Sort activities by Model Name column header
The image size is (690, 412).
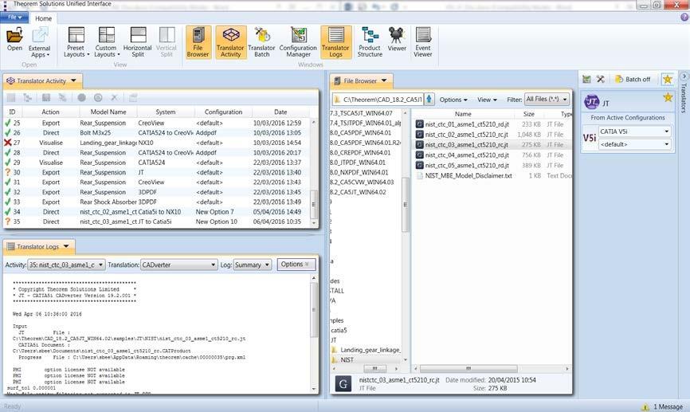tap(108, 112)
